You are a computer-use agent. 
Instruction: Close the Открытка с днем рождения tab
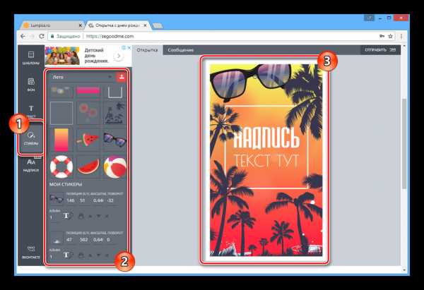tap(145, 25)
